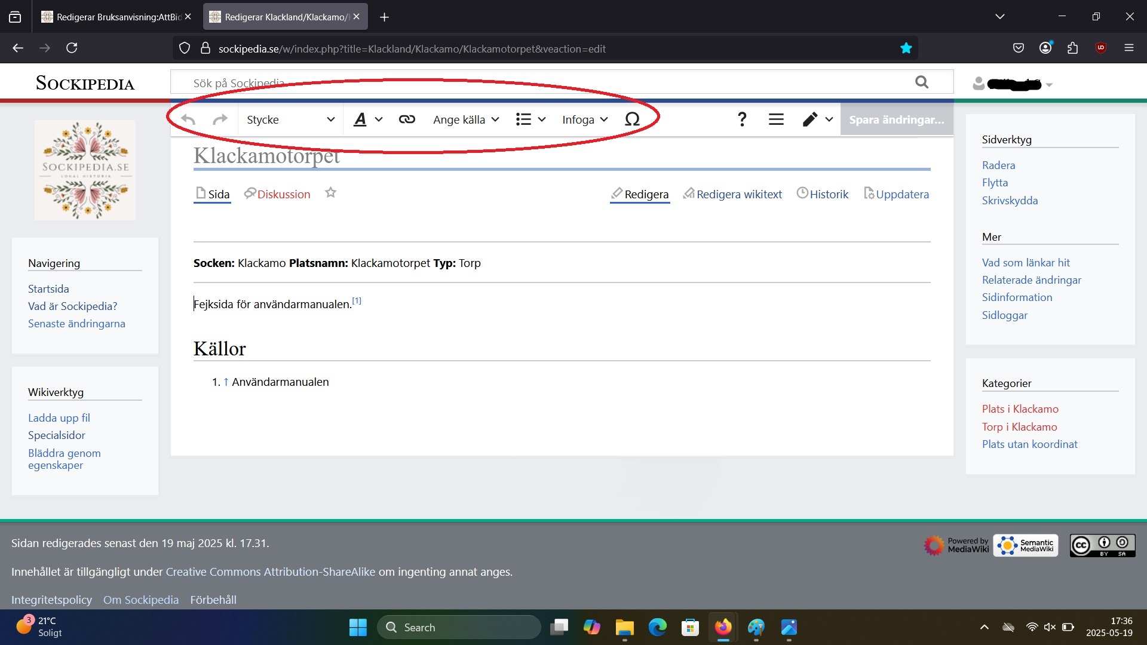This screenshot has height=645, width=1147.
Task: Open the Senaste ändringarna link
Action: (x=76, y=324)
